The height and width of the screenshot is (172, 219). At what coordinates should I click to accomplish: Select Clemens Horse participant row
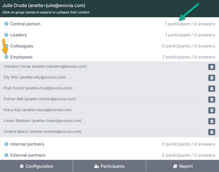(45, 66)
